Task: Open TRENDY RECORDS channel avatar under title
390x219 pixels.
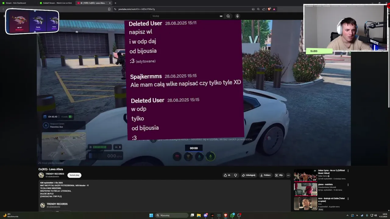Action: click(x=41, y=175)
